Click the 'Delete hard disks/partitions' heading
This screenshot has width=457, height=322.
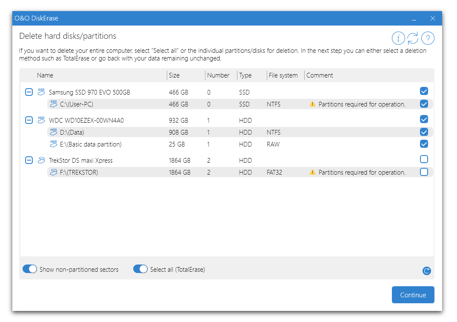click(68, 36)
